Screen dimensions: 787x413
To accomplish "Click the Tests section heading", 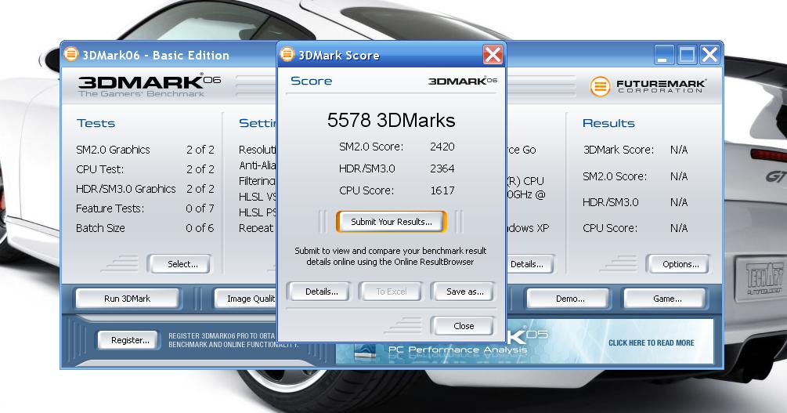I will 96,123.
